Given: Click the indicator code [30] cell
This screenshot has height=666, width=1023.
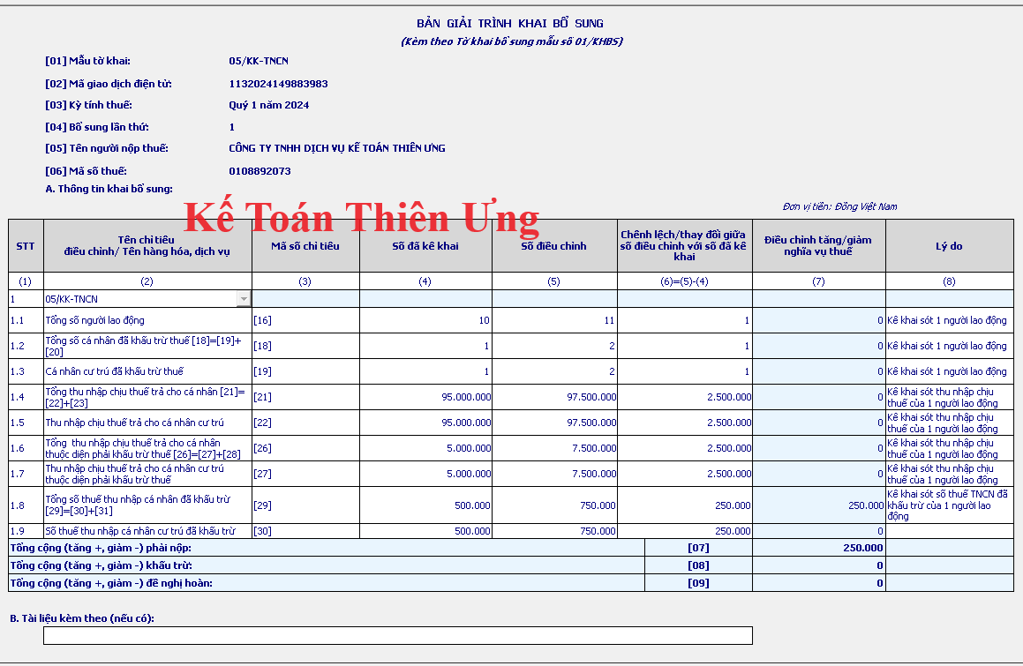Looking at the screenshot, I should (x=305, y=531).
